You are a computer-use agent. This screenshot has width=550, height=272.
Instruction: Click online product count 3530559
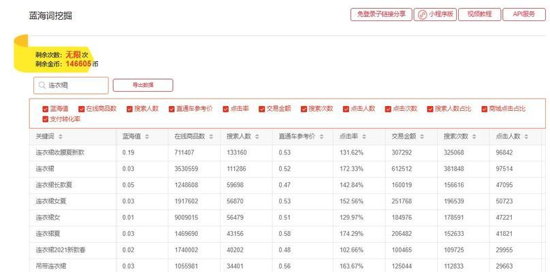click(187, 169)
